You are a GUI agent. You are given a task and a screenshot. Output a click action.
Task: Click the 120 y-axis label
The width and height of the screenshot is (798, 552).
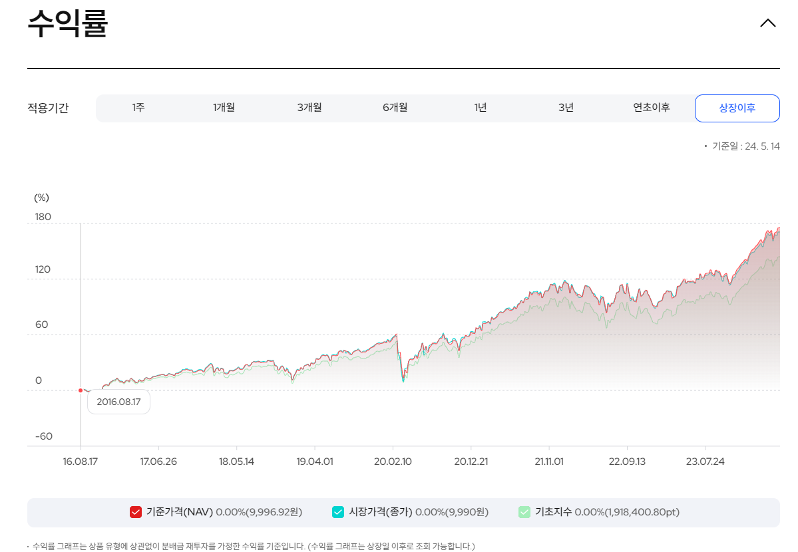pyautogui.click(x=43, y=269)
